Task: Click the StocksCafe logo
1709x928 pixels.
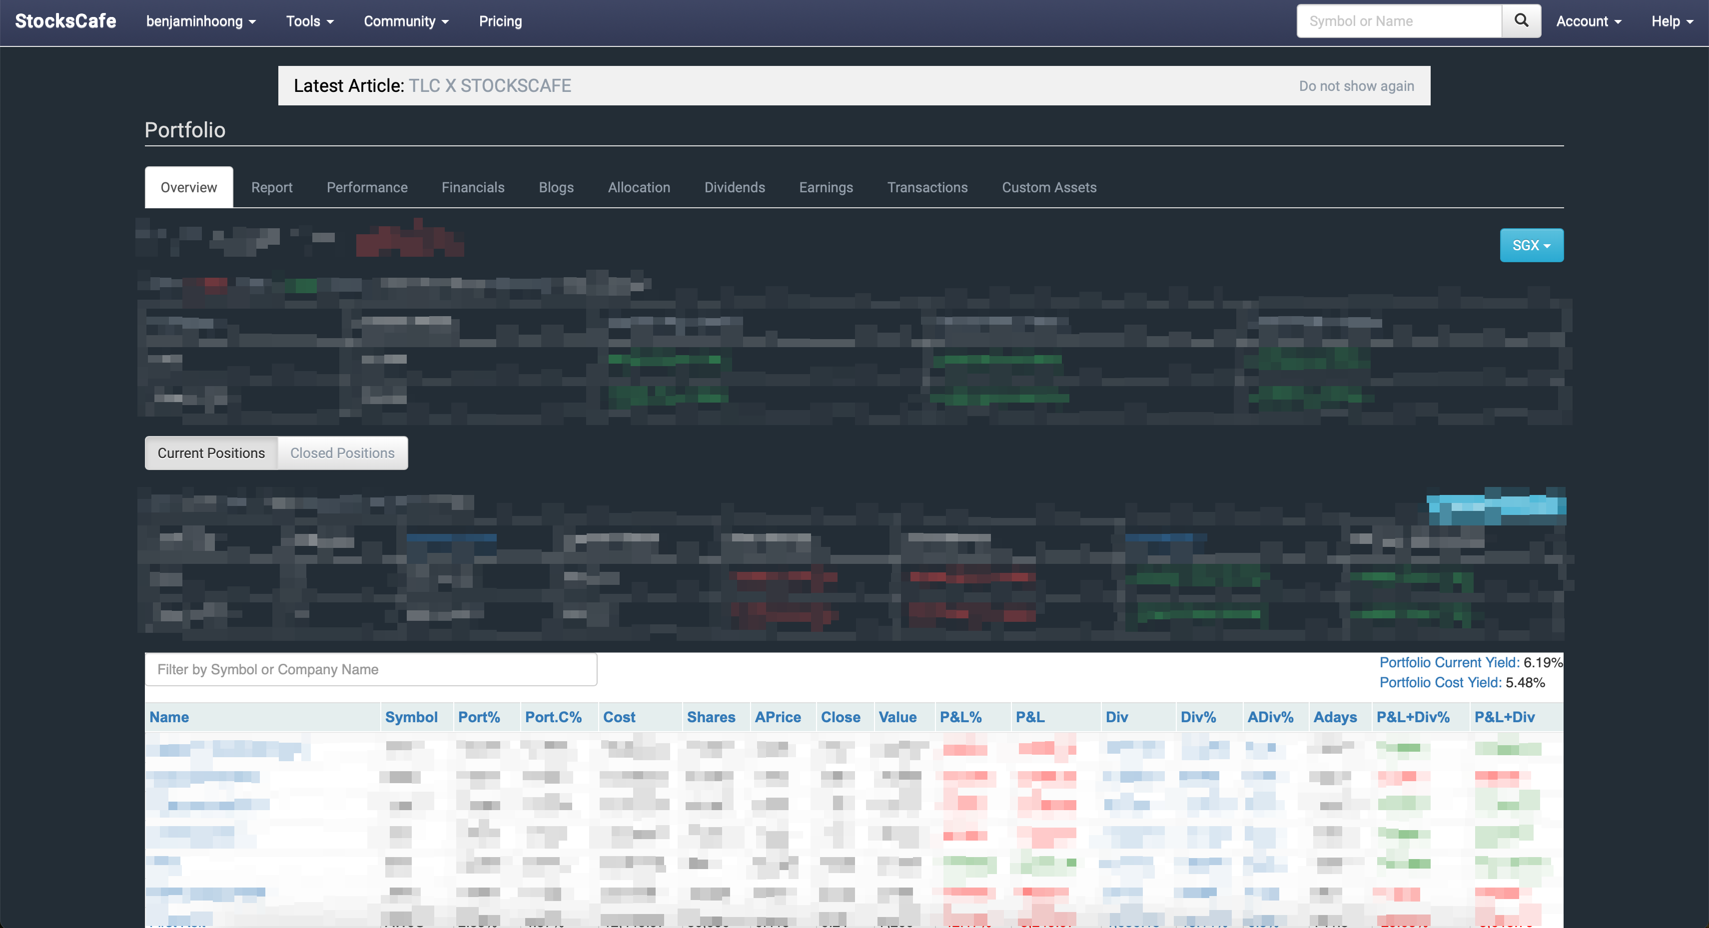Action: click(65, 21)
